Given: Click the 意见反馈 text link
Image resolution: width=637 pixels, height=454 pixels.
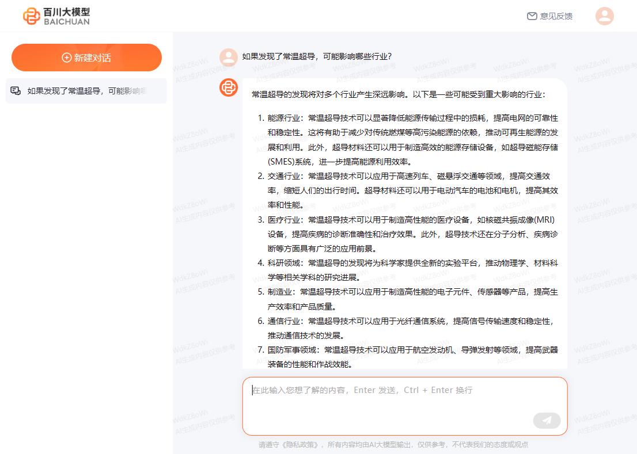Looking at the screenshot, I should tap(556, 16).
